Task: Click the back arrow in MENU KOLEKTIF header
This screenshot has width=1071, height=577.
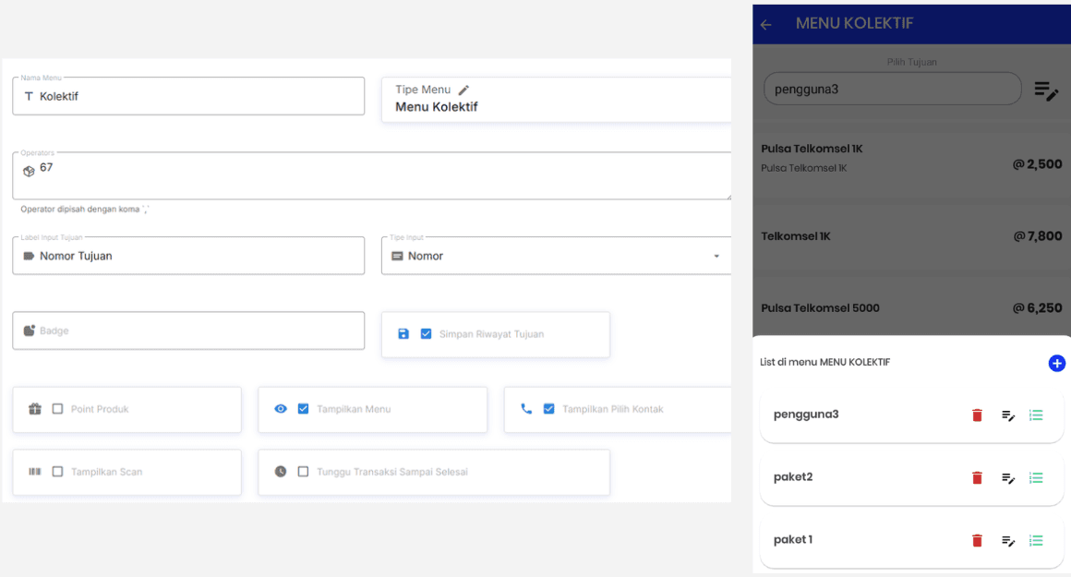Action: (765, 25)
